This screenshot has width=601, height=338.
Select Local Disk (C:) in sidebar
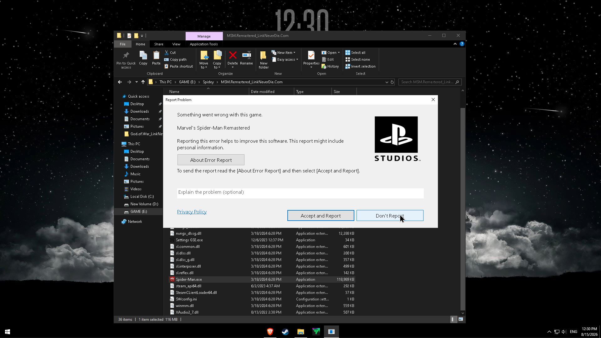point(142,197)
